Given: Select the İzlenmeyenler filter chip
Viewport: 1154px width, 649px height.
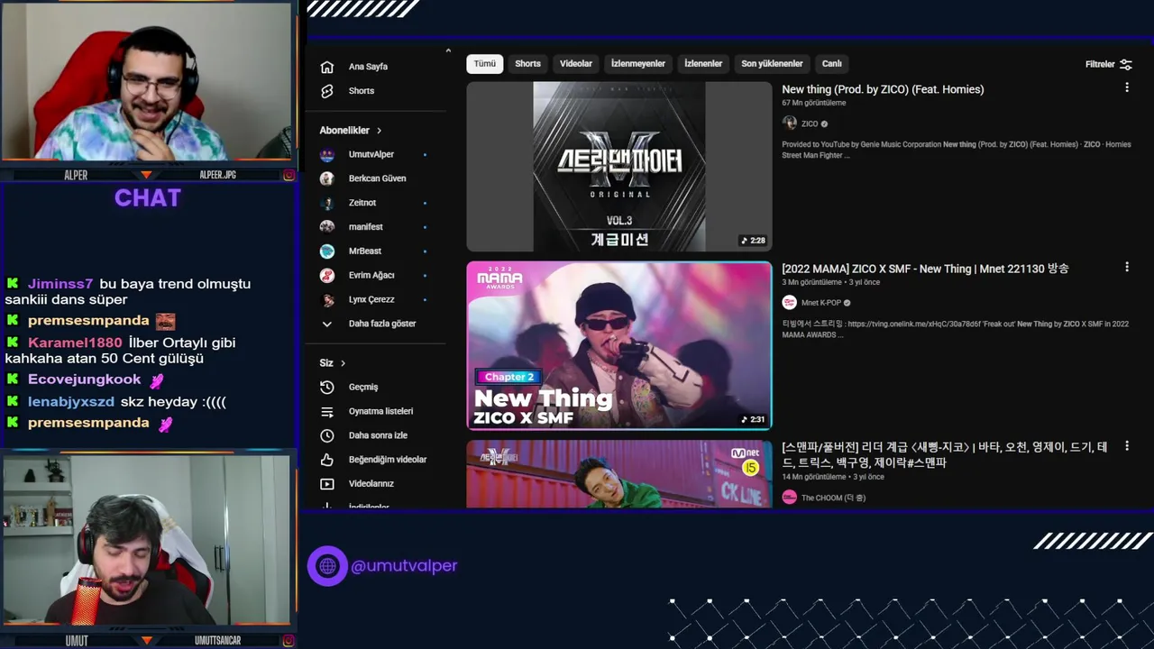Looking at the screenshot, I should pos(638,64).
